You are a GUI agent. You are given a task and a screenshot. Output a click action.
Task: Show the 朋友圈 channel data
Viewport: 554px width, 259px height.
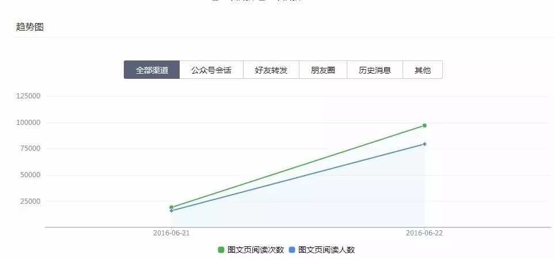[x=322, y=70]
